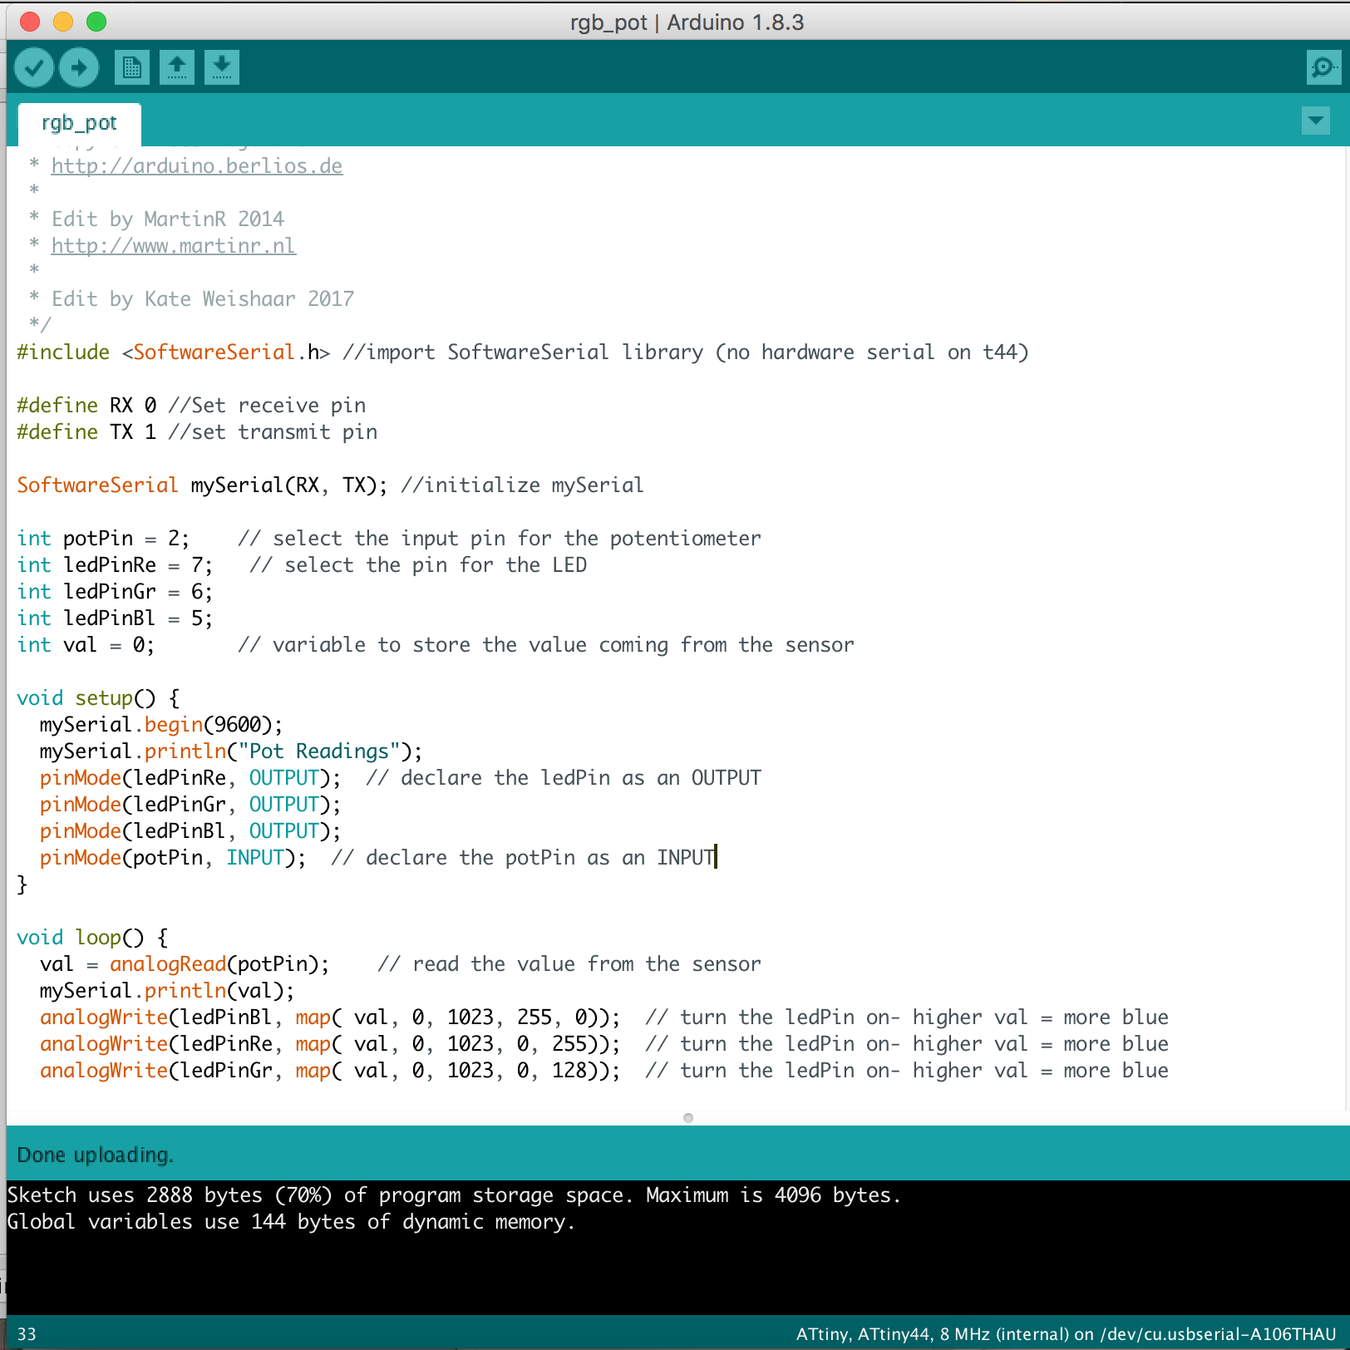Click the 'mySerial.begin(9600);' line
Screen dimensions: 1350x1350
coord(161,724)
